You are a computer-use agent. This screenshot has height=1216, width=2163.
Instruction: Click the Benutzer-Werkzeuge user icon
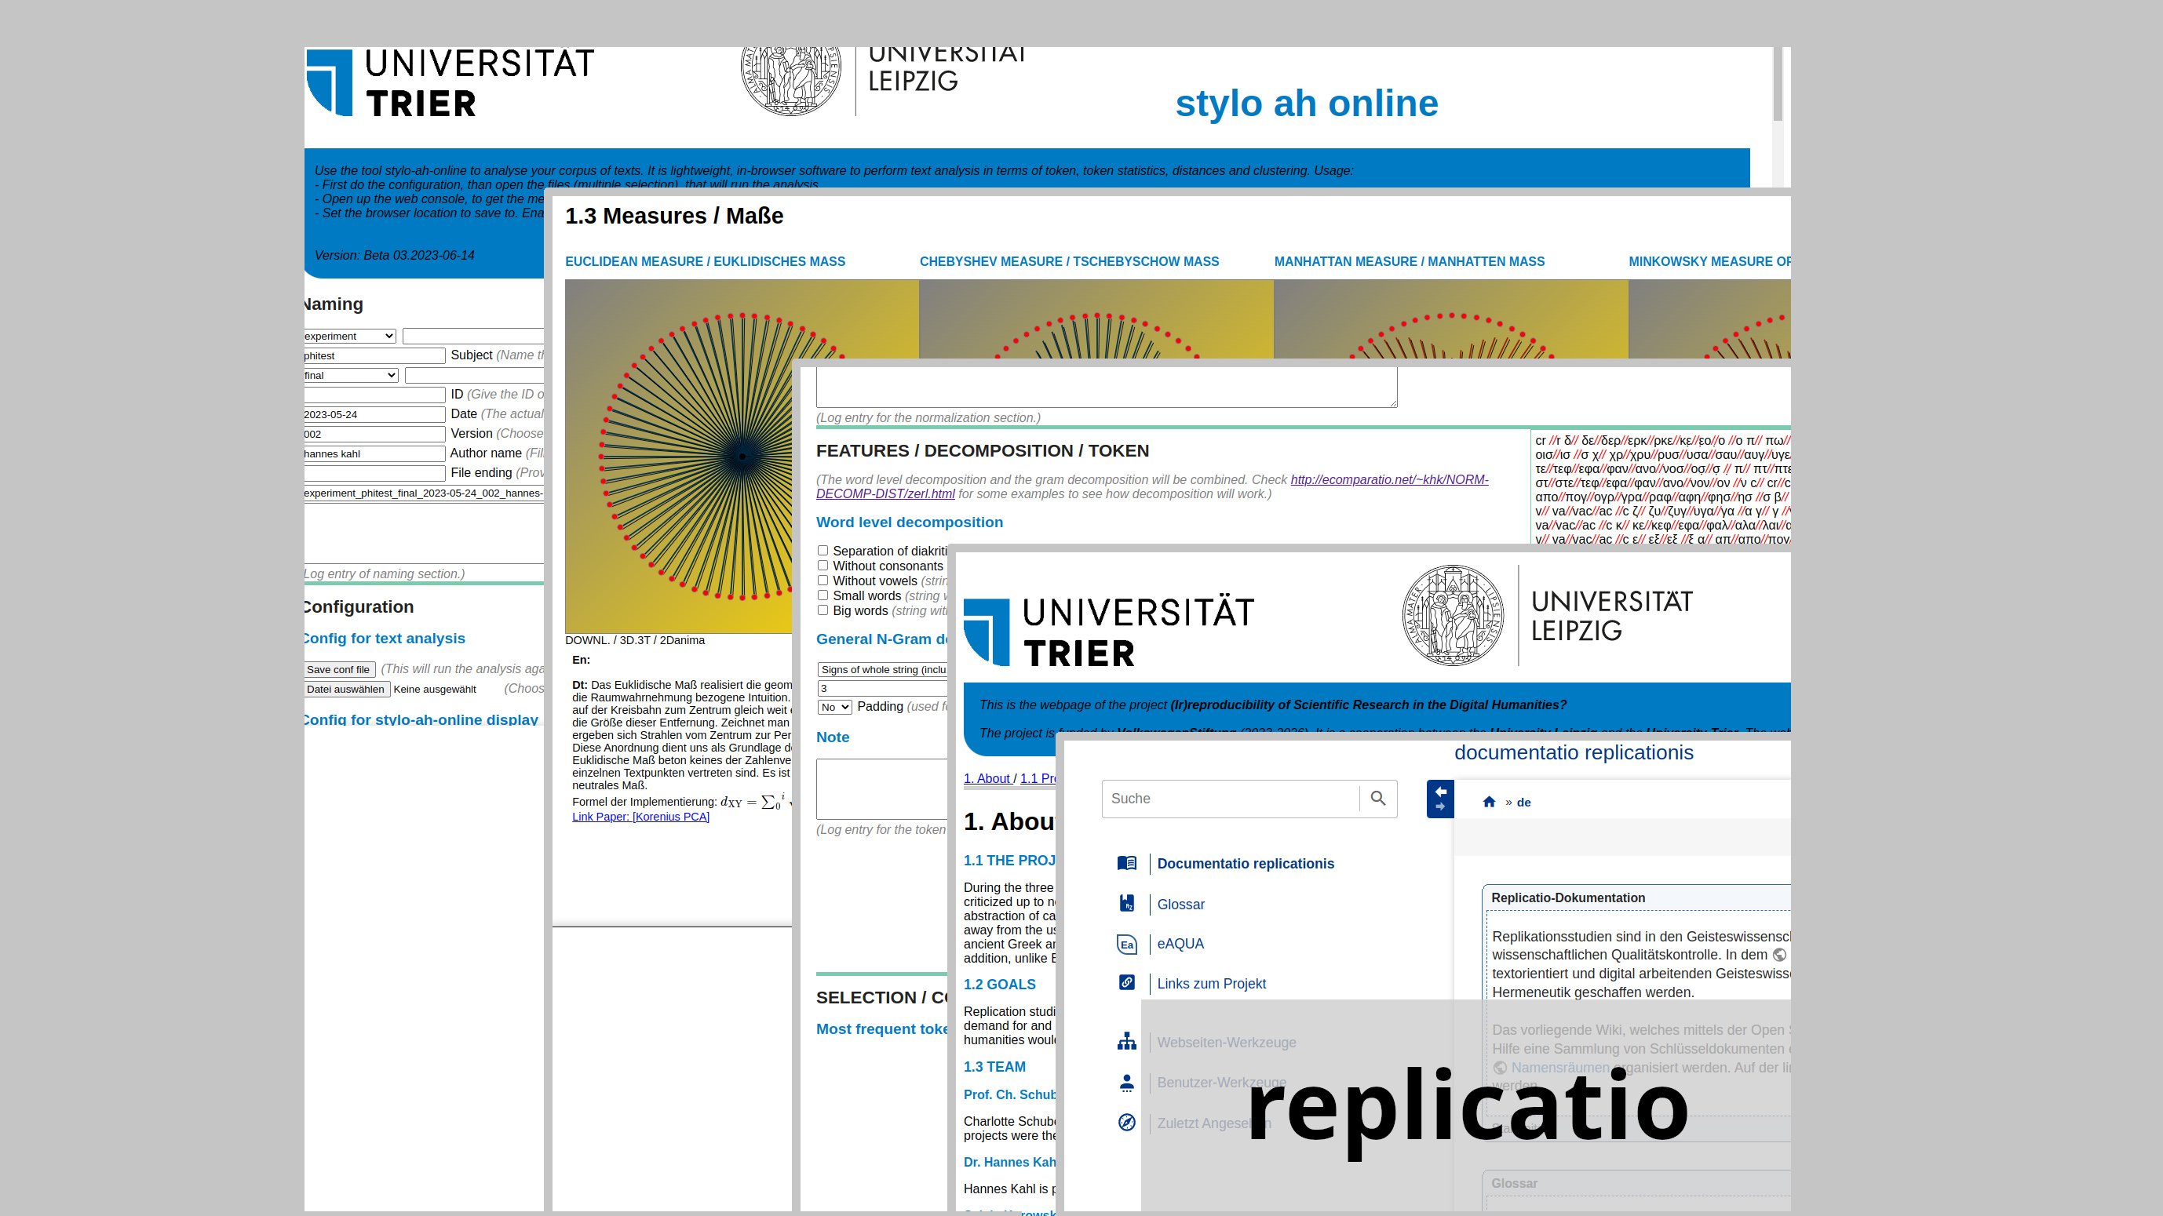point(1127,1083)
